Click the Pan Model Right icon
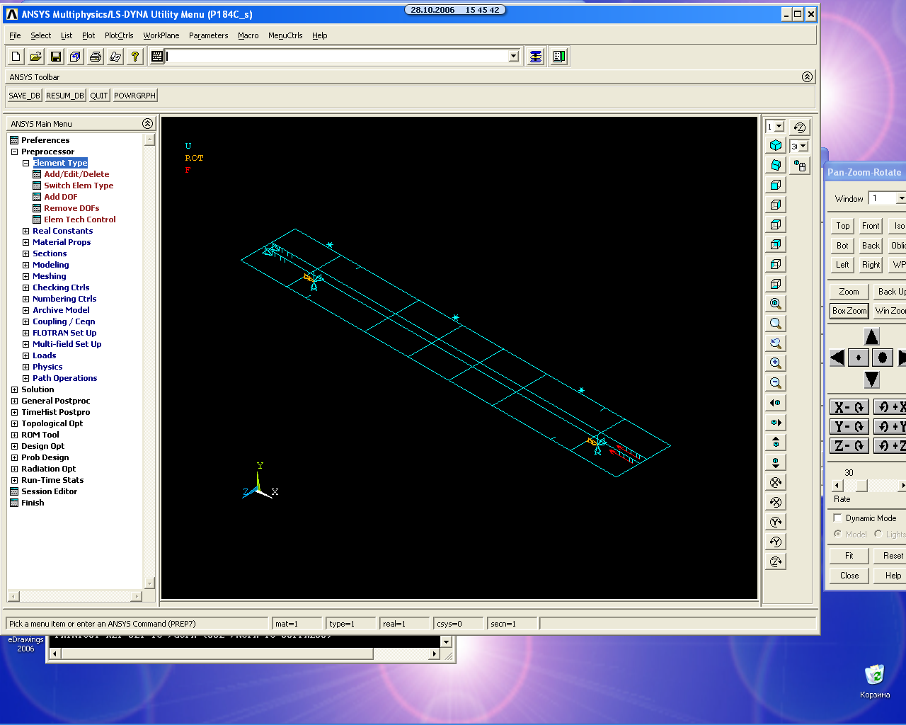906x725 pixels. [776, 423]
